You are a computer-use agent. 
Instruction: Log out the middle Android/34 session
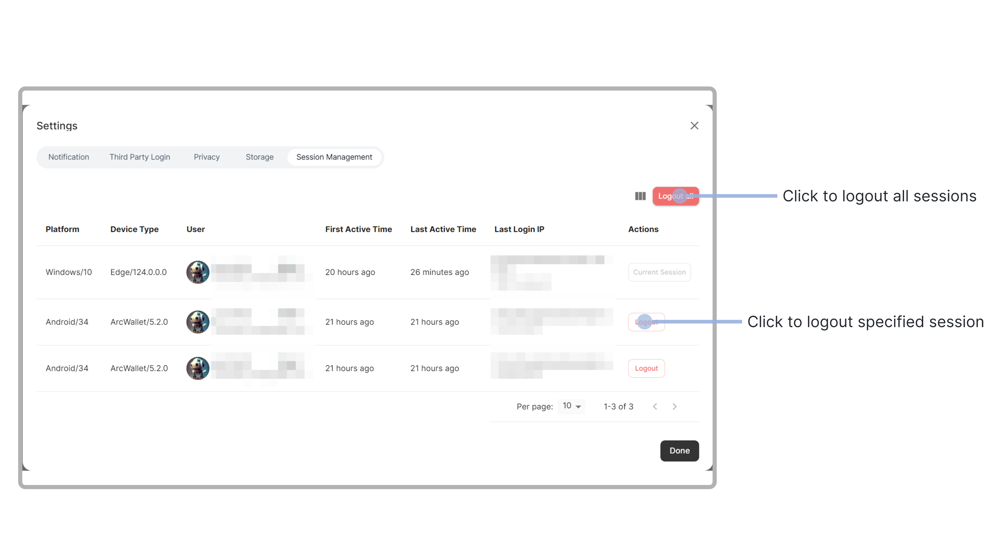646,322
